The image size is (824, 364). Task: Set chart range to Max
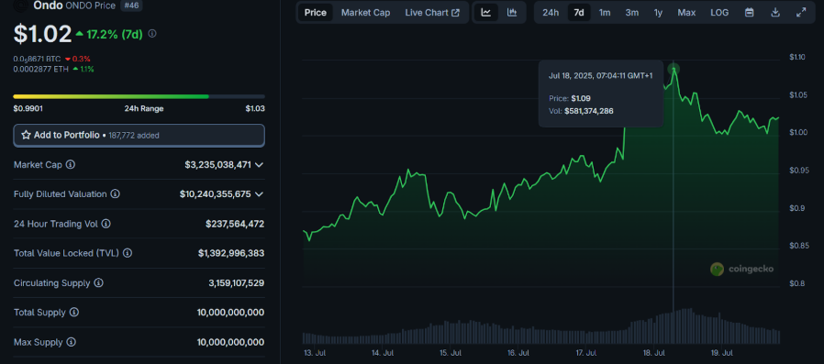[686, 13]
